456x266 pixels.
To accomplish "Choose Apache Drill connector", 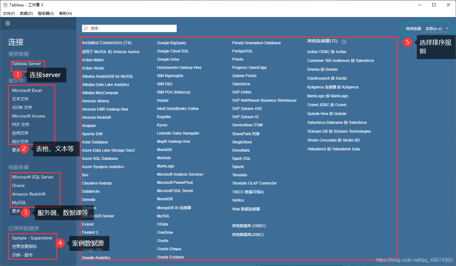I will click(92, 134).
